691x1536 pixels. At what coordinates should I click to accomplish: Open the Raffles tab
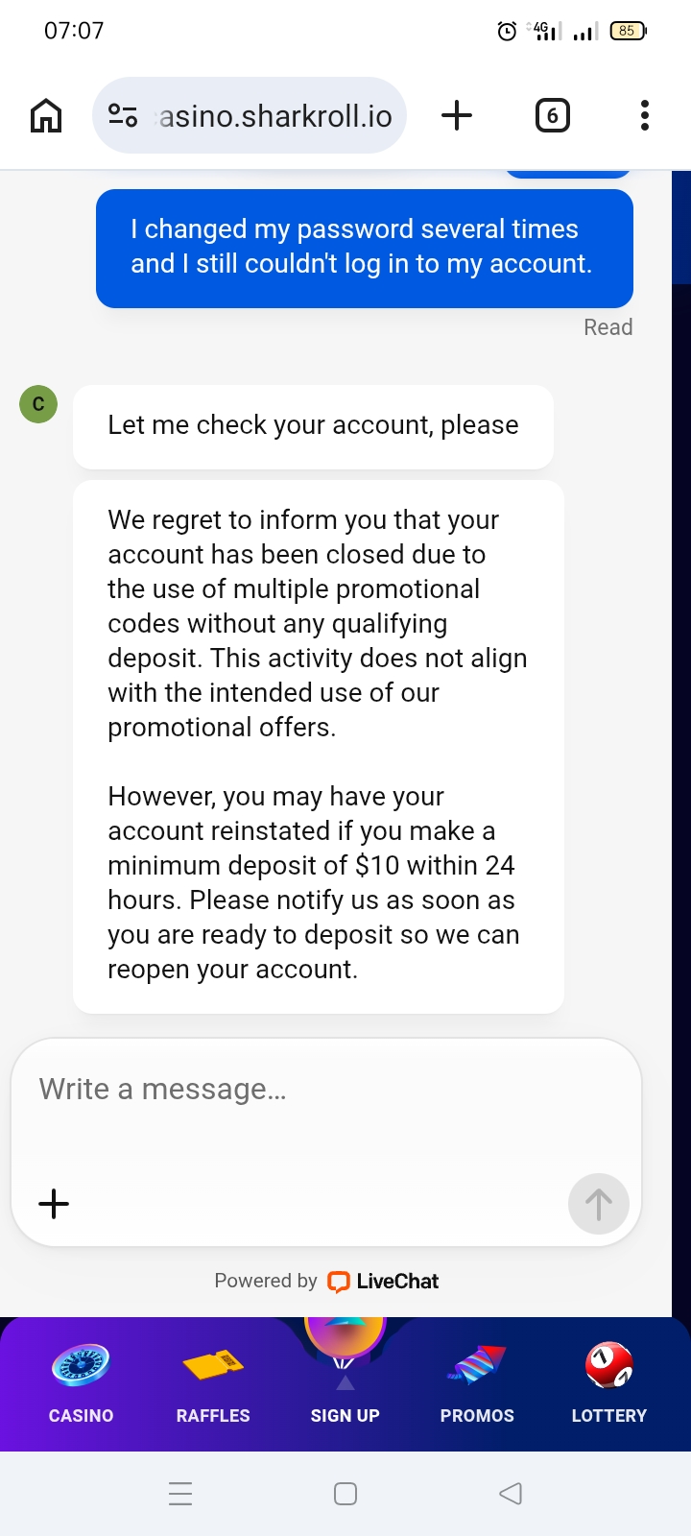[x=213, y=1383]
